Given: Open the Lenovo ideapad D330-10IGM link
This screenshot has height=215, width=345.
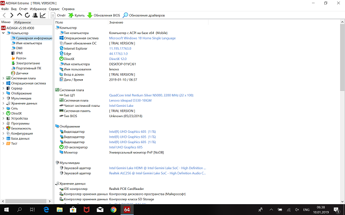Looking at the screenshot, I should [x=130, y=100].
